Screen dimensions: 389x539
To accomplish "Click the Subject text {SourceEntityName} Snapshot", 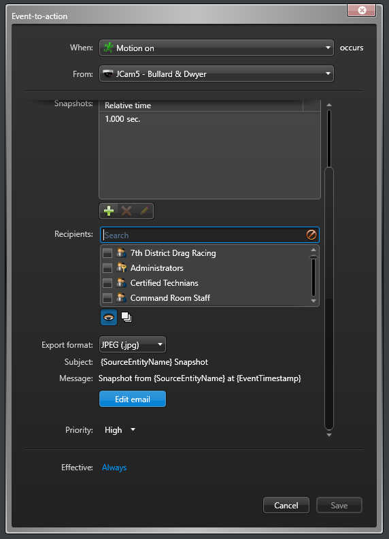I will (x=154, y=362).
